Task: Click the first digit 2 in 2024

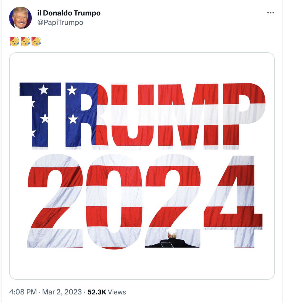Action: (55, 201)
